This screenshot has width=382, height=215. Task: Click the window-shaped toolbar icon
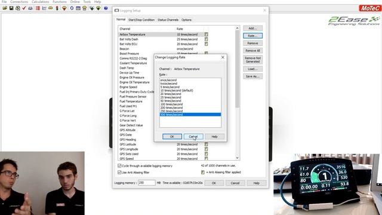tap(78, 8)
